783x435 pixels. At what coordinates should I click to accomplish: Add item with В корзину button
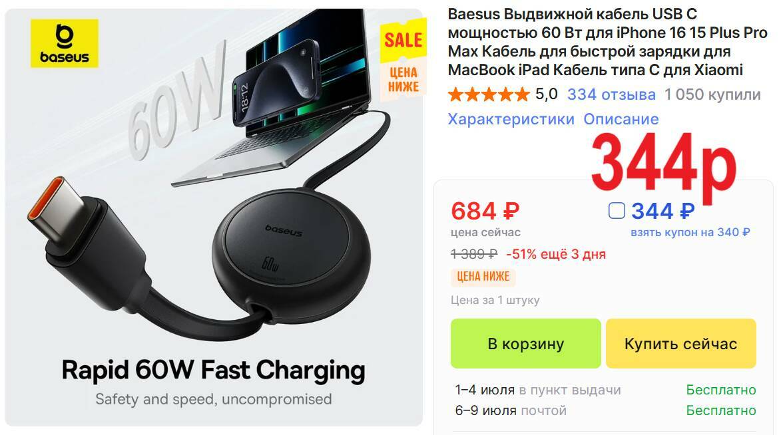pyautogui.click(x=525, y=344)
